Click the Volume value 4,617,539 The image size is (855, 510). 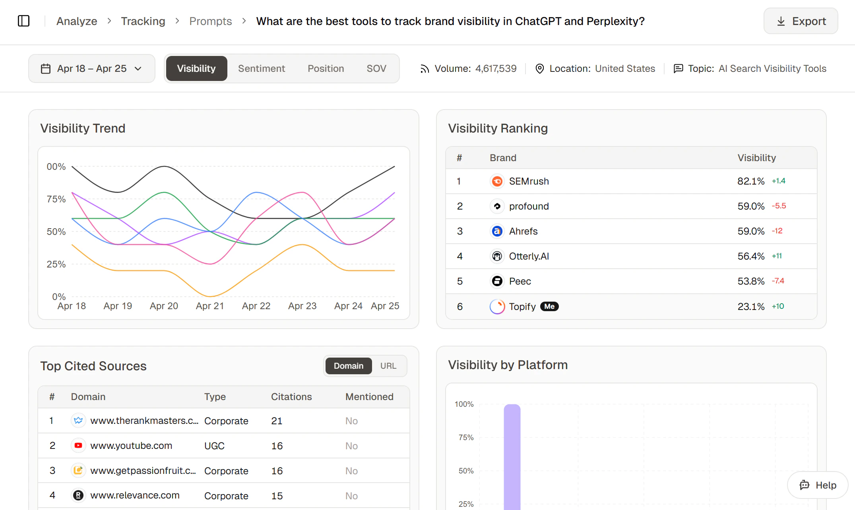[x=496, y=69]
